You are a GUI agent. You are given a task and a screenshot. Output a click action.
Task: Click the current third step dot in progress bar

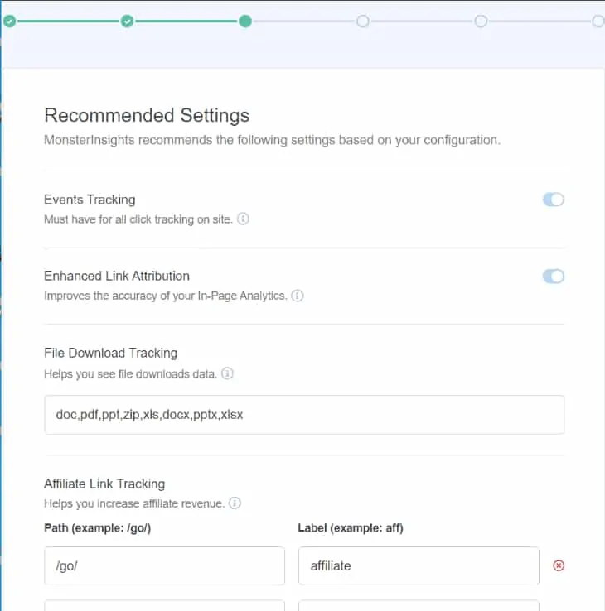(x=245, y=22)
